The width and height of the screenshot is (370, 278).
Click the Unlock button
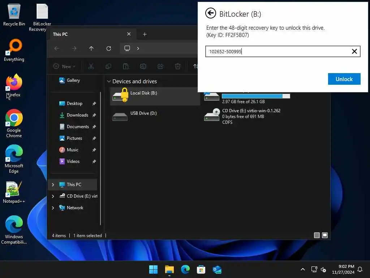(344, 79)
